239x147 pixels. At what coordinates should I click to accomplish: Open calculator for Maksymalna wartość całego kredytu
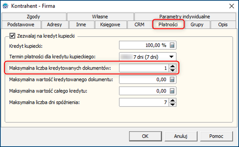(172, 91)
